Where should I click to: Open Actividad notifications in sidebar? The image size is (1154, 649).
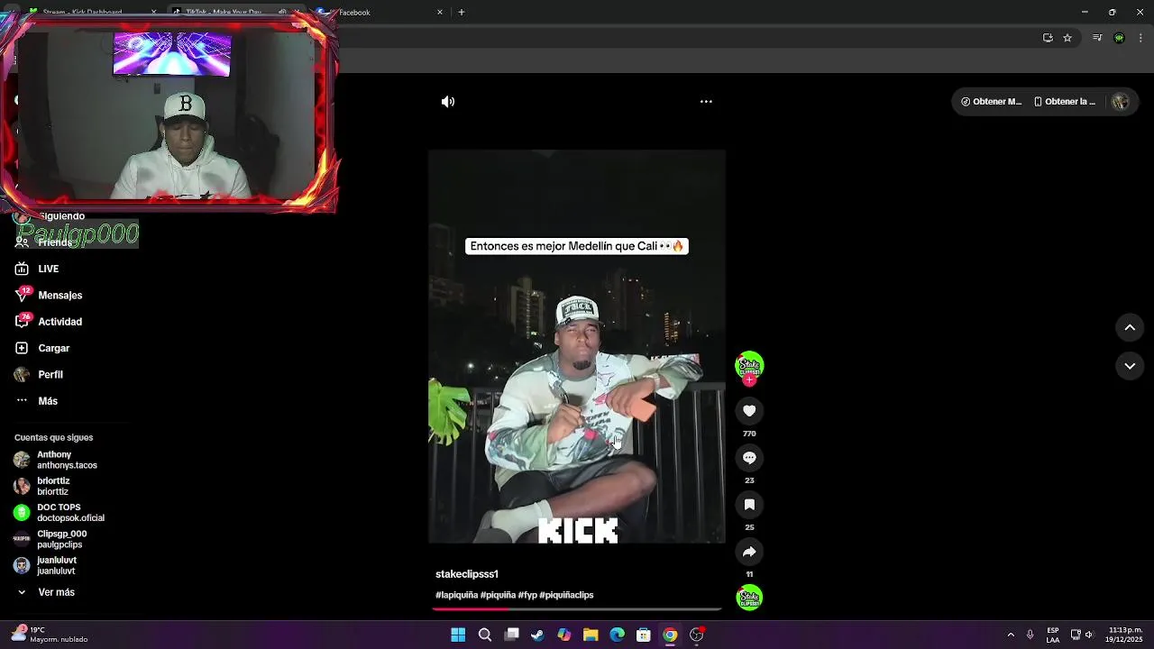pos(60,322)
